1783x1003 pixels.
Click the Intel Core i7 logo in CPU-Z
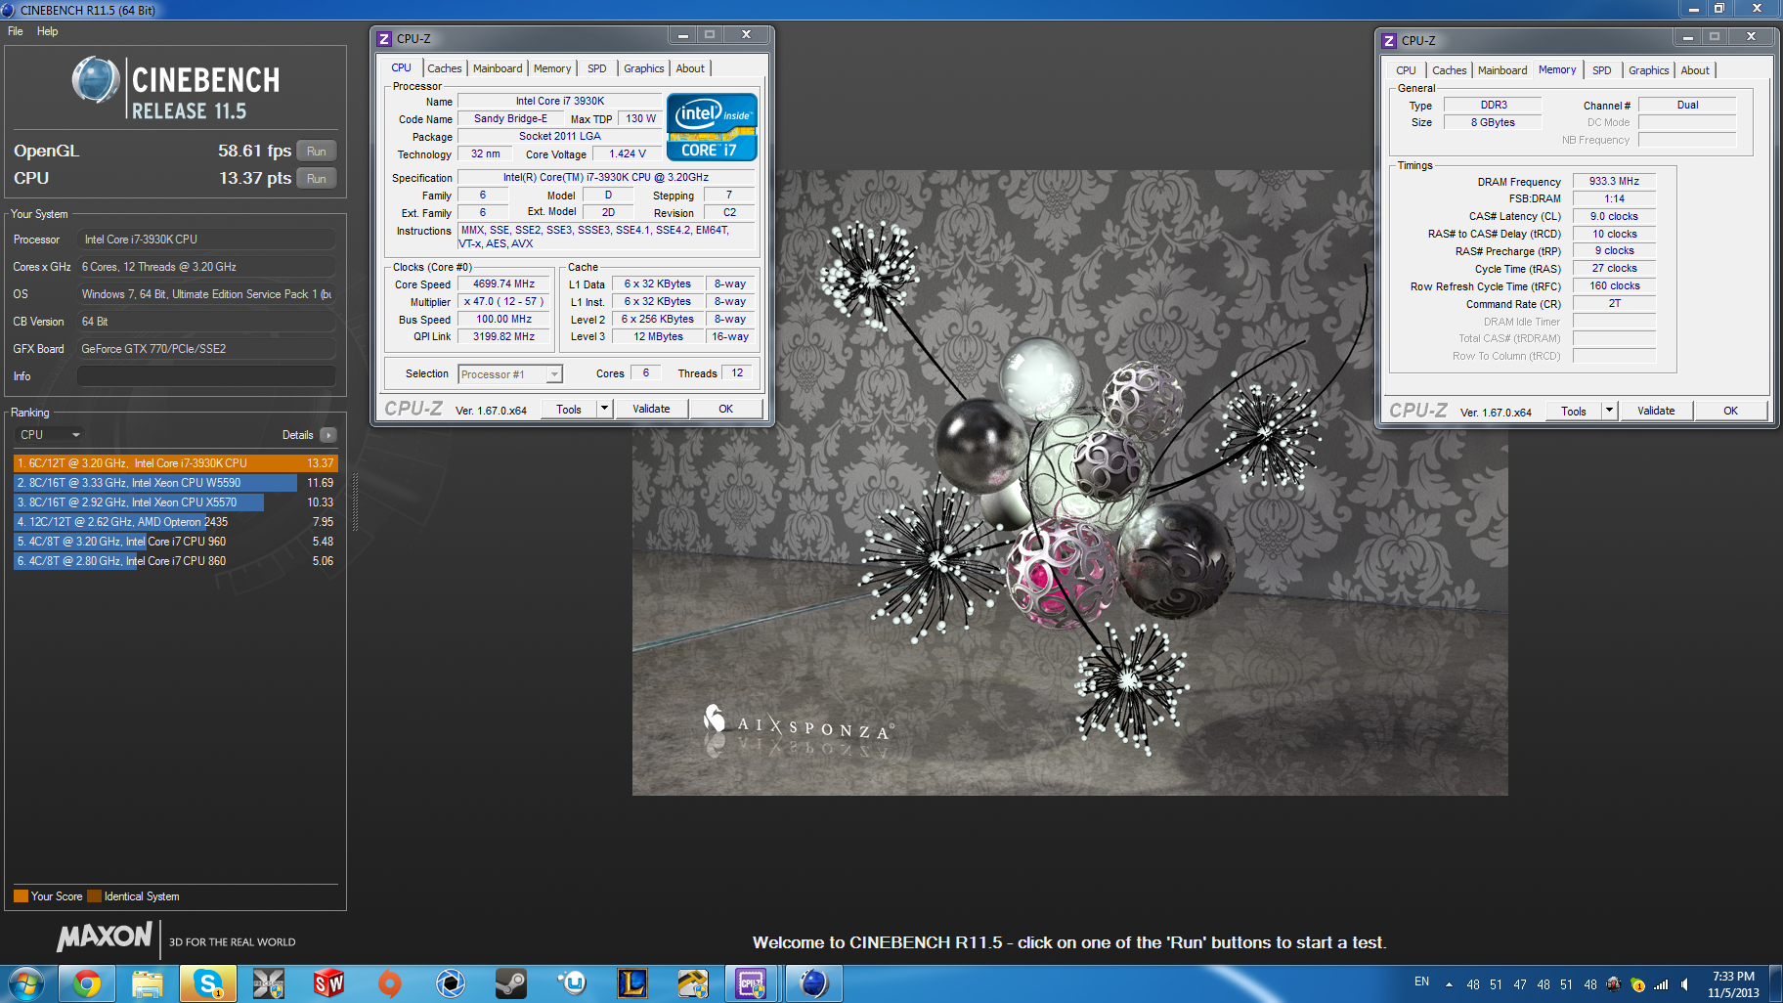click(712, 127)
